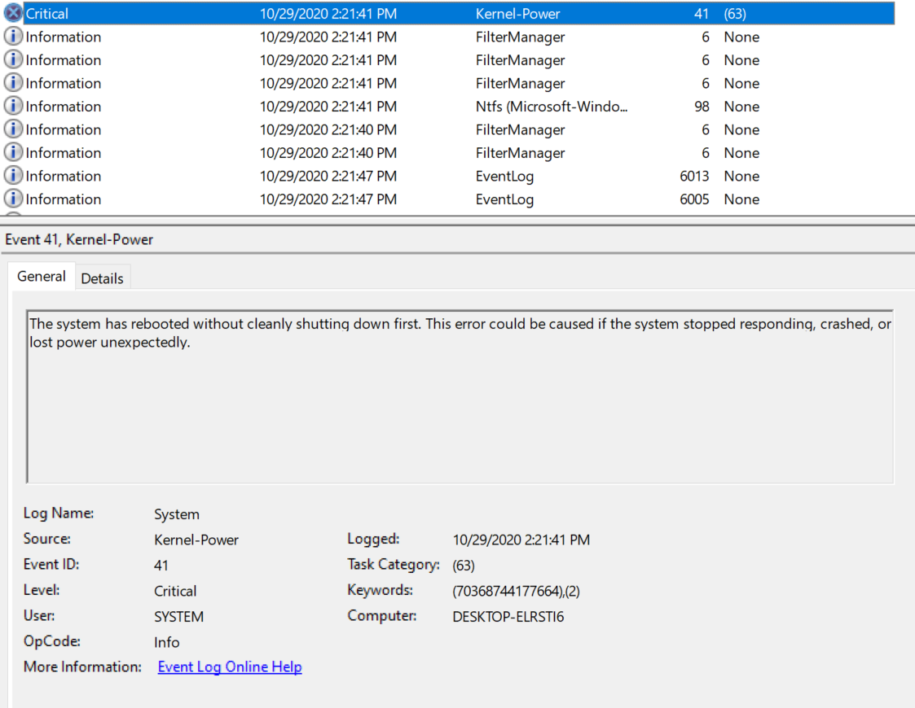915x708 pixels.
Task: Click the 6005 event ID cell
Action: [693, 199]
